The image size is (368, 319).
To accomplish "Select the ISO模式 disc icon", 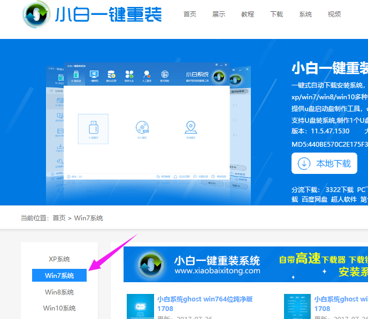I will click(x=142, y=128).
